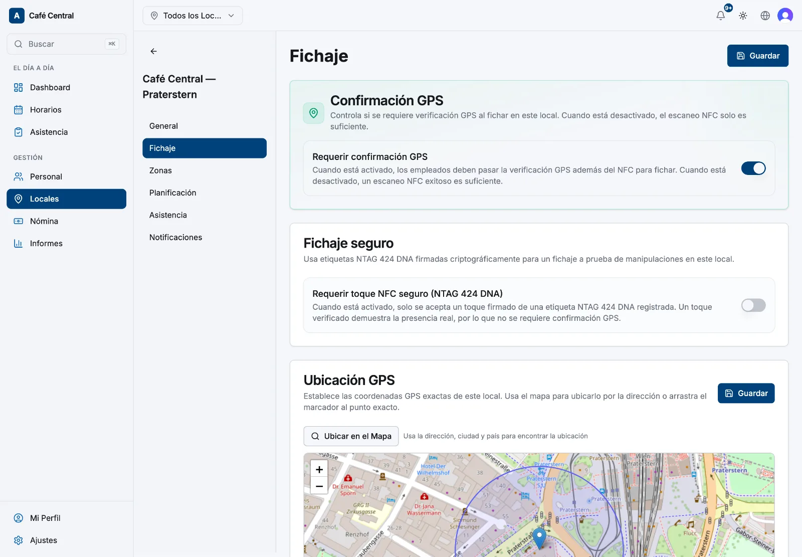This screenshot has width=802, height=557.
Task: Open the user avatar menu
Action: (785, 16)
